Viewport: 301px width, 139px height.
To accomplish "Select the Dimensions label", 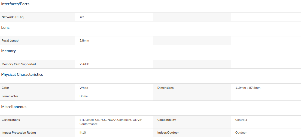I will pos(165,88).
